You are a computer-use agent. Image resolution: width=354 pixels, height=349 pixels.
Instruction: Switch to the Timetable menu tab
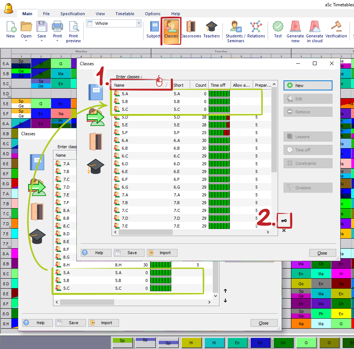(x=125, y=14)
